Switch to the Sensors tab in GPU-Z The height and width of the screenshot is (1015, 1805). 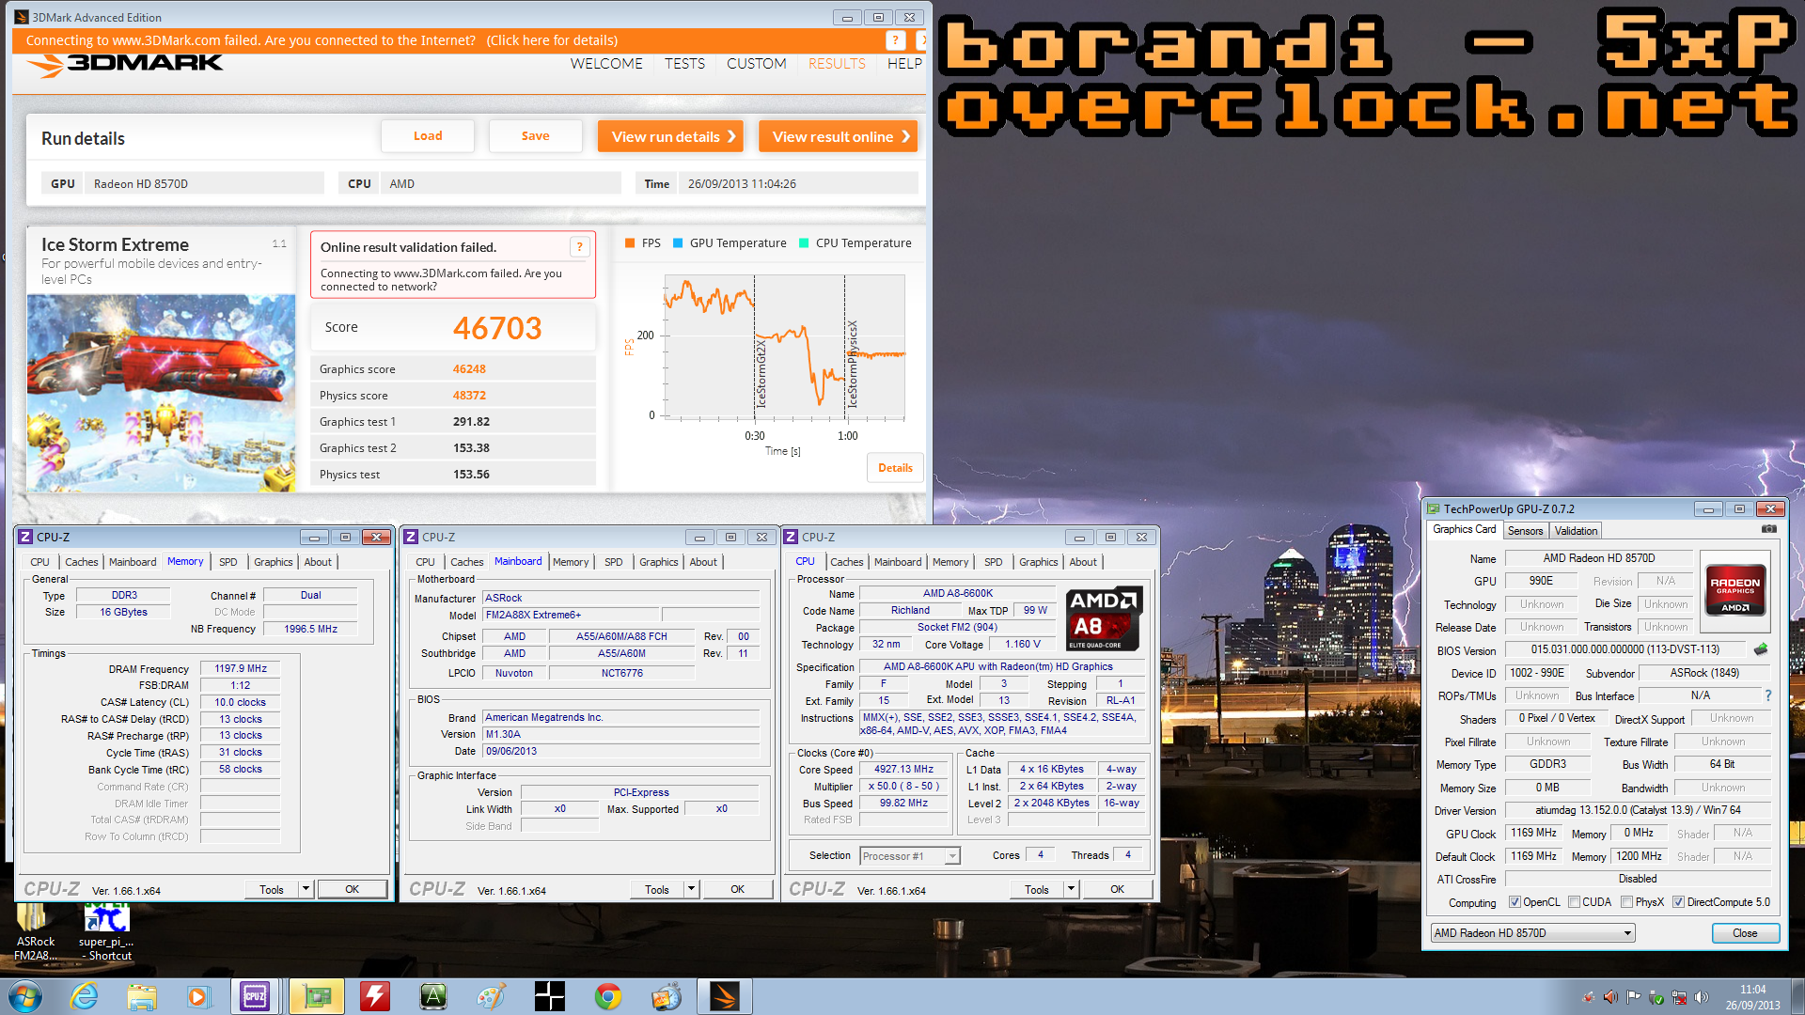[1525, 531]
